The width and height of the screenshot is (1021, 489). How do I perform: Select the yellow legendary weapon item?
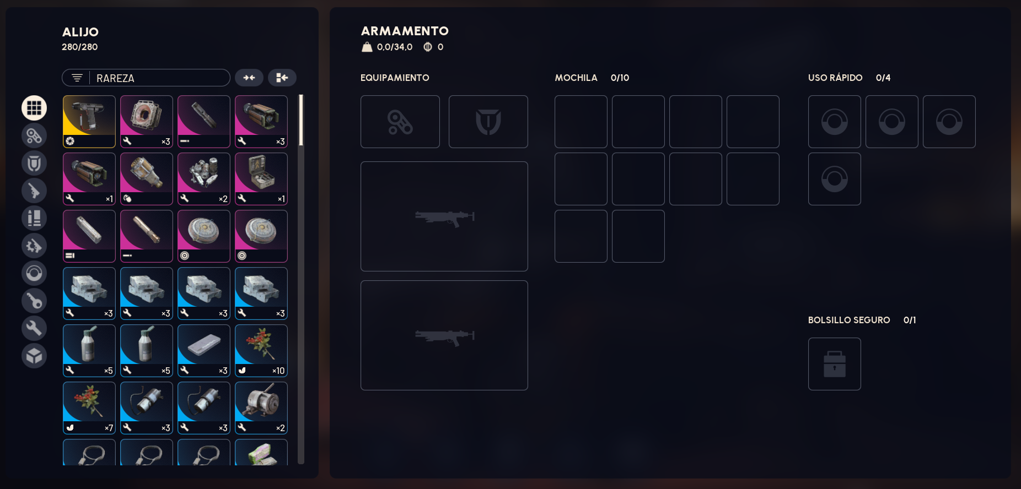(x=89, y=122)
